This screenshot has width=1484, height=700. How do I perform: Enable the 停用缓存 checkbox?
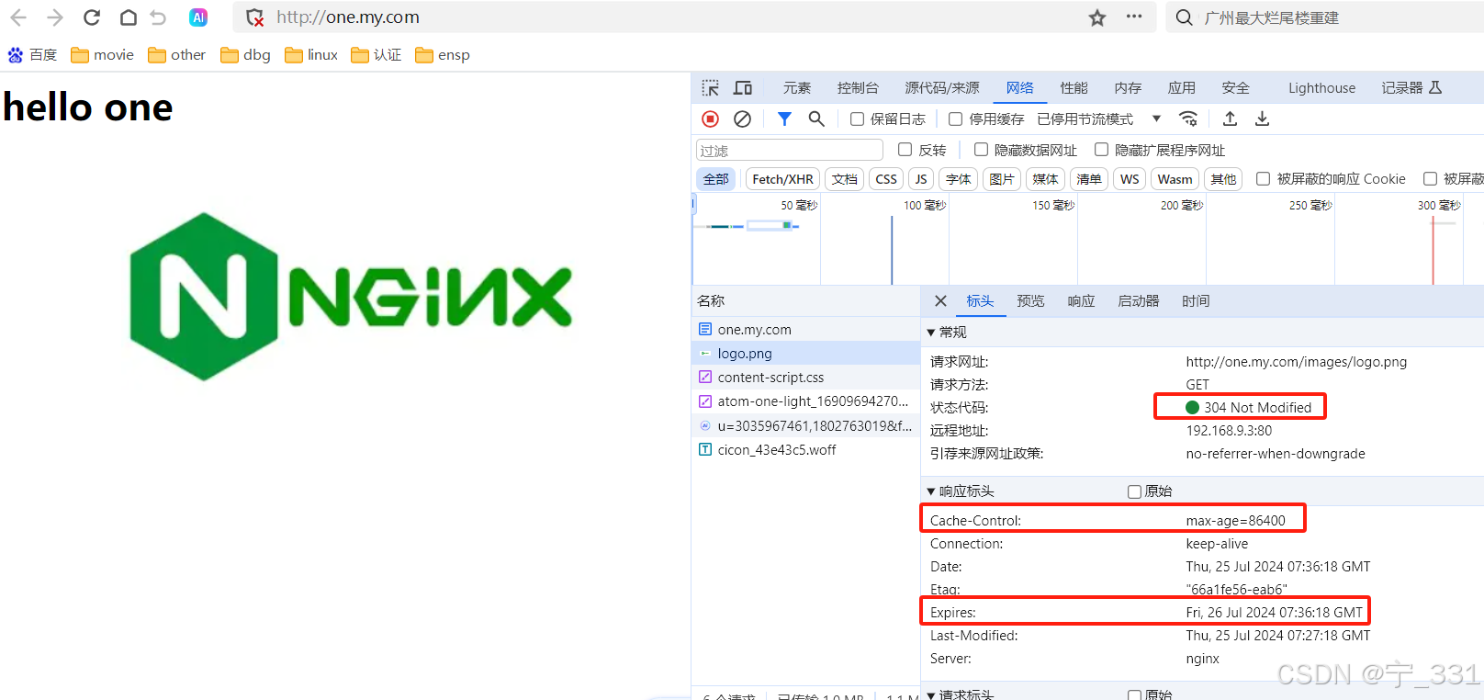tap(955, 119)
